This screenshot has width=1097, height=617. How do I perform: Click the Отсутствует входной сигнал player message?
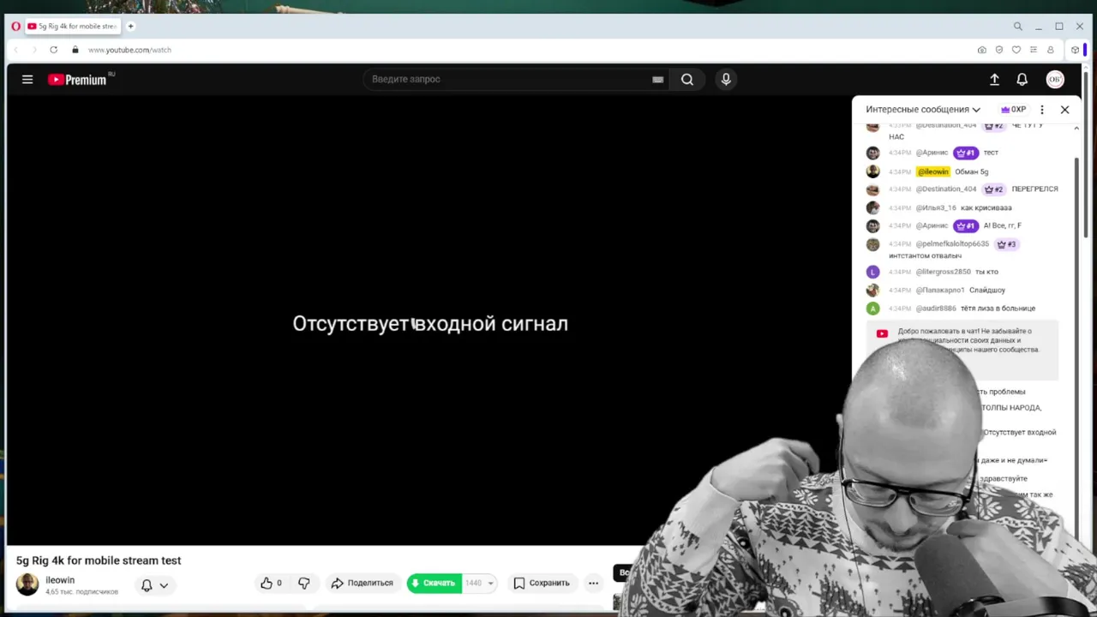(430, 324)
